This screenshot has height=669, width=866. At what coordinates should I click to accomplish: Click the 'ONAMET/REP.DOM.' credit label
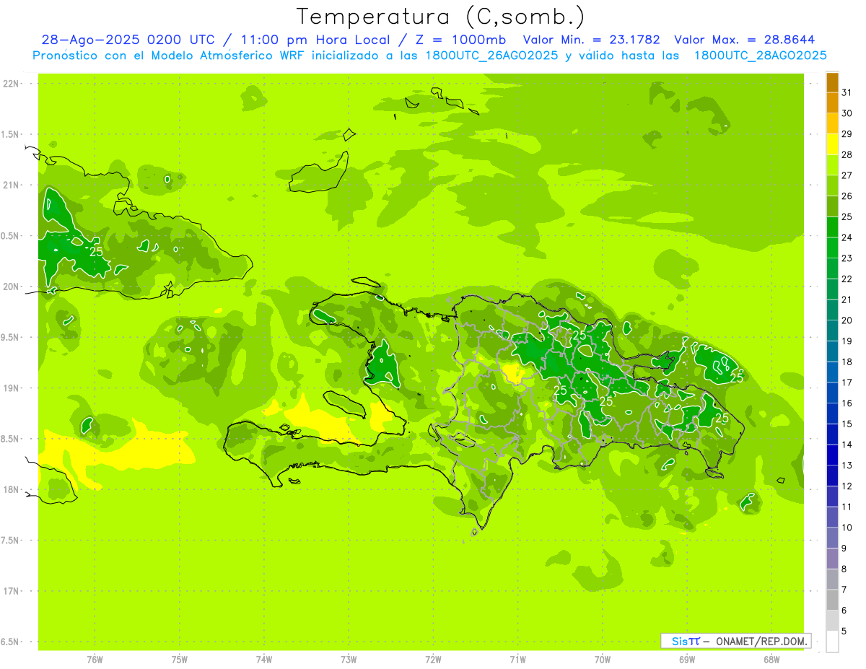pyautogui.click(x=761, y=641)
